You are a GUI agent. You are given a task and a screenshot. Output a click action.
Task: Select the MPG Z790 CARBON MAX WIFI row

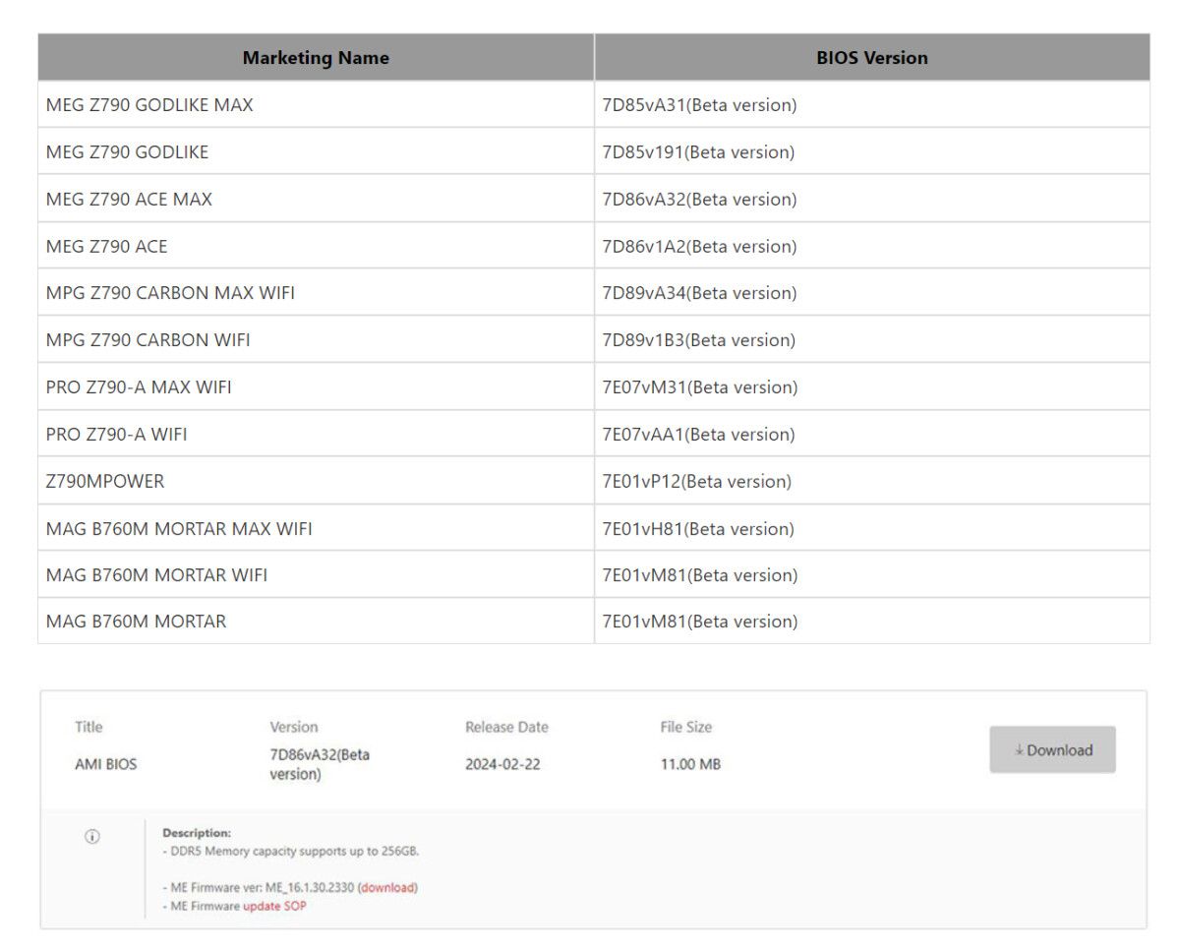[169, 292]
